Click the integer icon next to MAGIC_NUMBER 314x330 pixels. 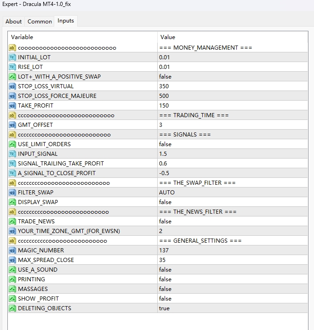click(x=12, y=250)
